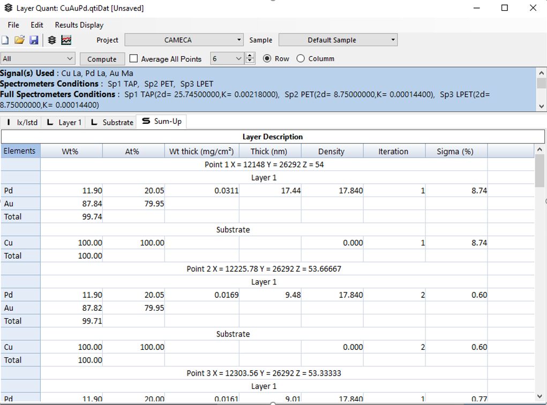Click the chart graph toolbar icon
This screenshot has width=547, height=405.
point(66,40)
